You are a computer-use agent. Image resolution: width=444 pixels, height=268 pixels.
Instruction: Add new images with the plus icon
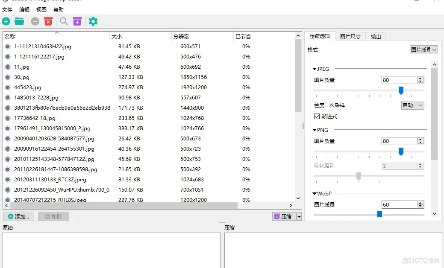(6, 21)
